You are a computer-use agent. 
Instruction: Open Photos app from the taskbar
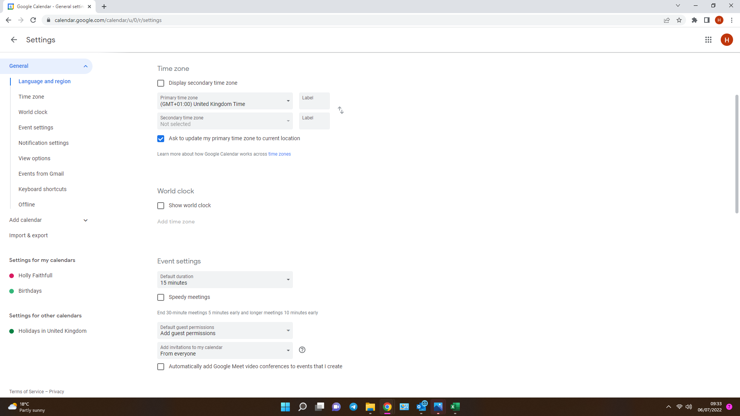tap(438, 407)
